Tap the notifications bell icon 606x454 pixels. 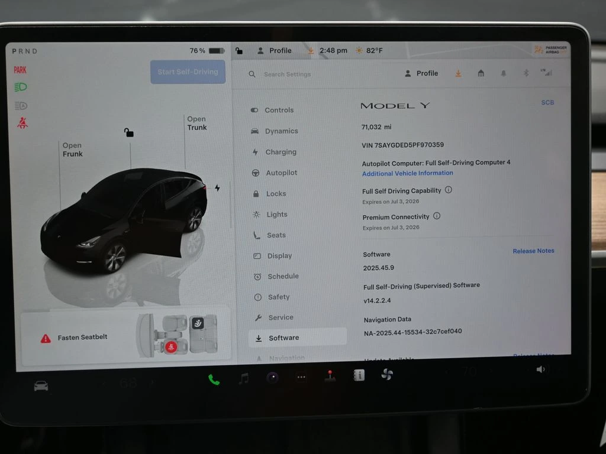click(x=504, y=73)
